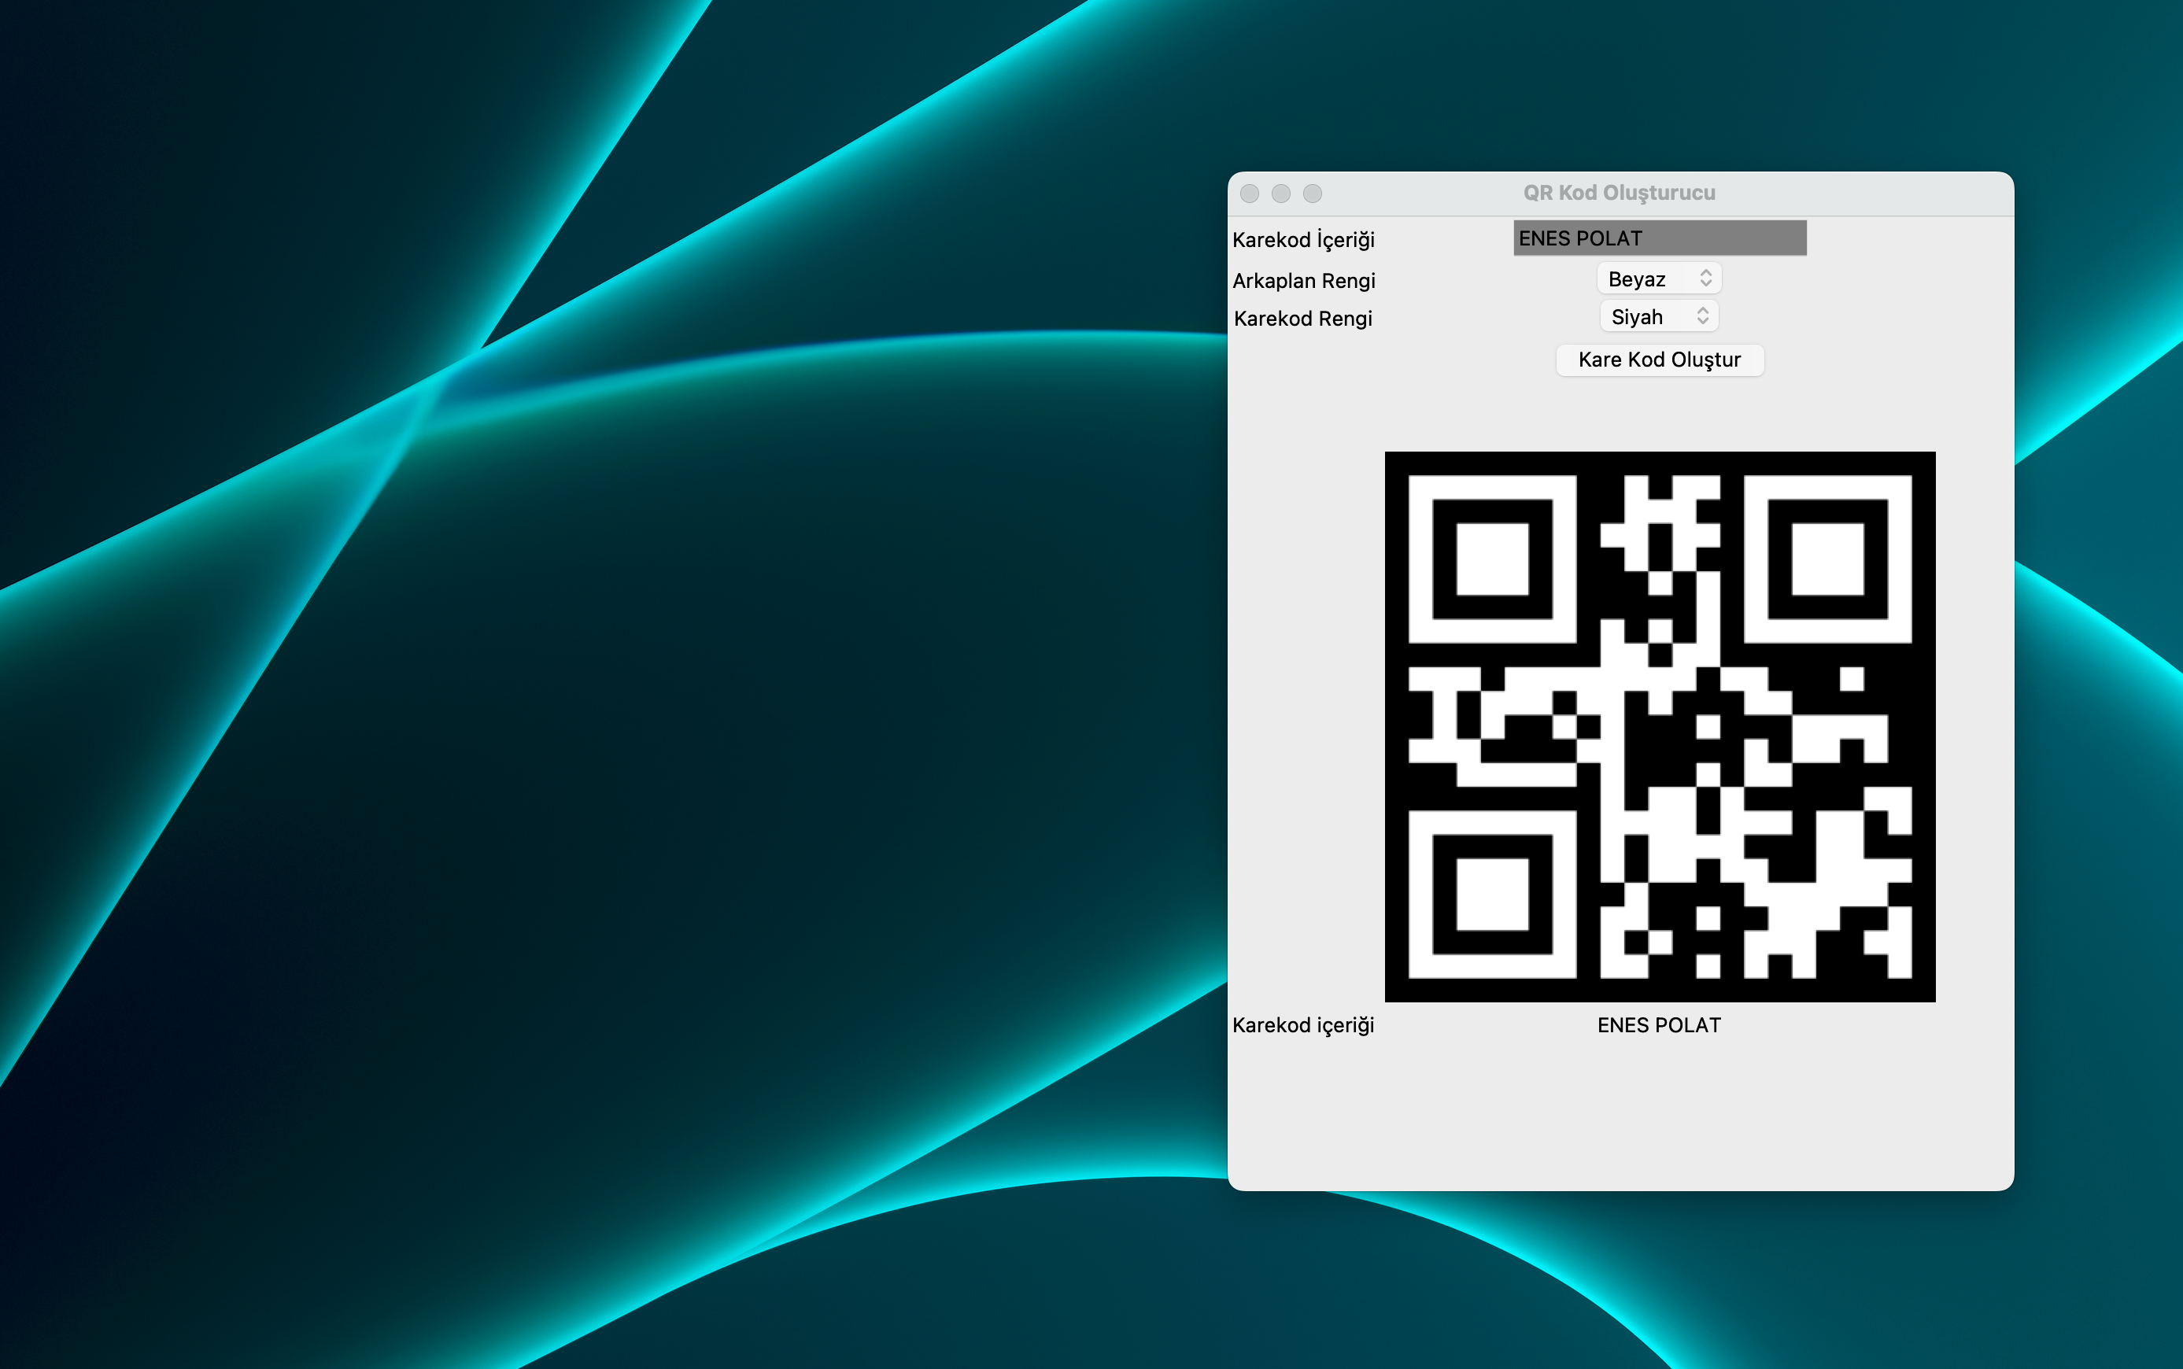Click the Kare Kod Oluştur button
This screenshot has height=1369, width=2183.
(1660, 360)
